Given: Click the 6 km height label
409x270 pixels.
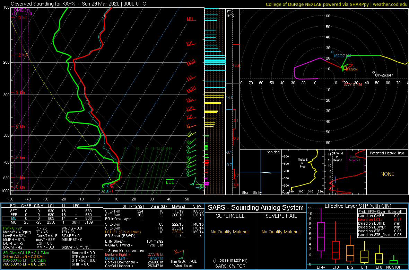Looking at the screenshot, I should (x=20, y=126).
